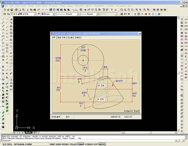Uncheck the lower 전개 checkbox on the cone
188x146 pixels.
click(98, 99)
